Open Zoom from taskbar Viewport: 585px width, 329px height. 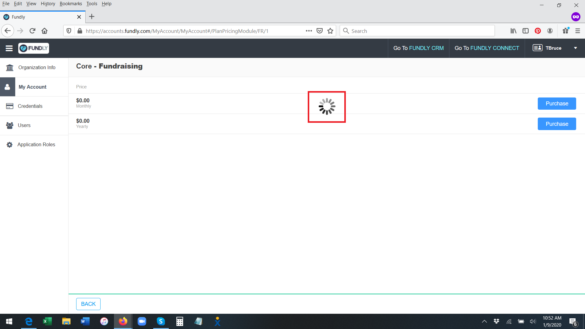point(142,321)
